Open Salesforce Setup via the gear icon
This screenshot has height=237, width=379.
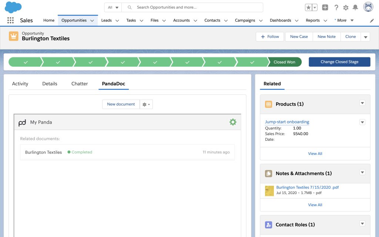point(346,7)
